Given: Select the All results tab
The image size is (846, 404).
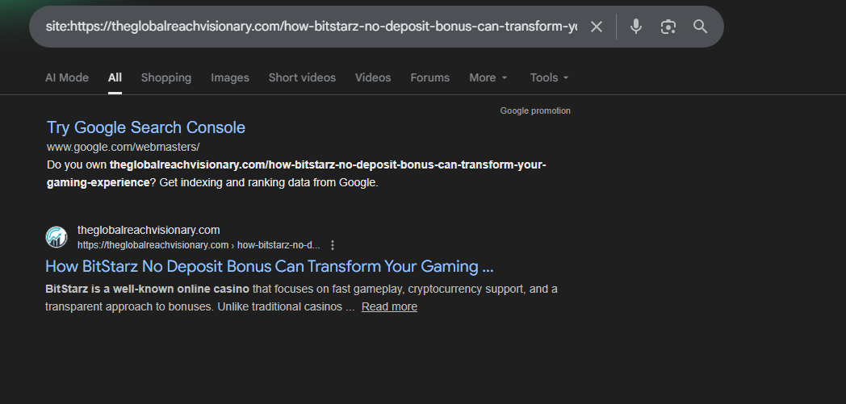Looking at the screenshot, I should point(115,77).
